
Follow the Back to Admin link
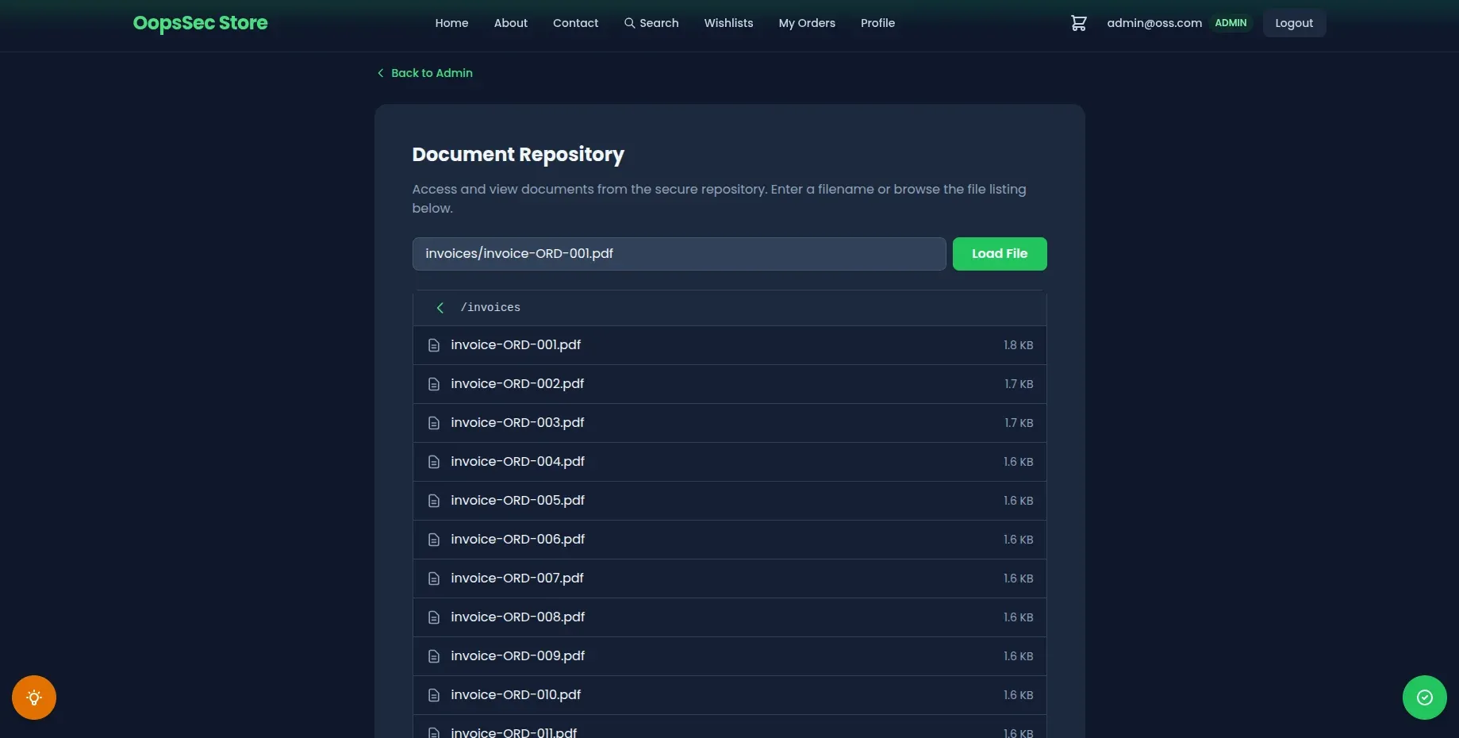coord(432,72)
